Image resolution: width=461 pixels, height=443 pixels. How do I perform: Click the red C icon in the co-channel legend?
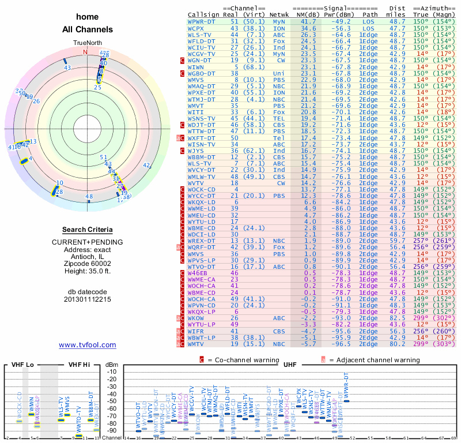pyautogui.click(x=202, y=360)
